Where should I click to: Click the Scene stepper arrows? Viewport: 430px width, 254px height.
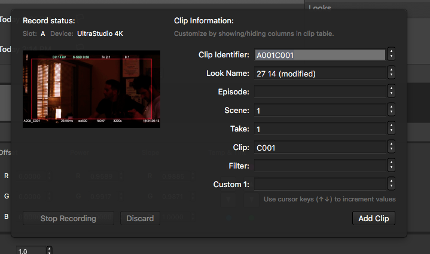pos(391,111)
